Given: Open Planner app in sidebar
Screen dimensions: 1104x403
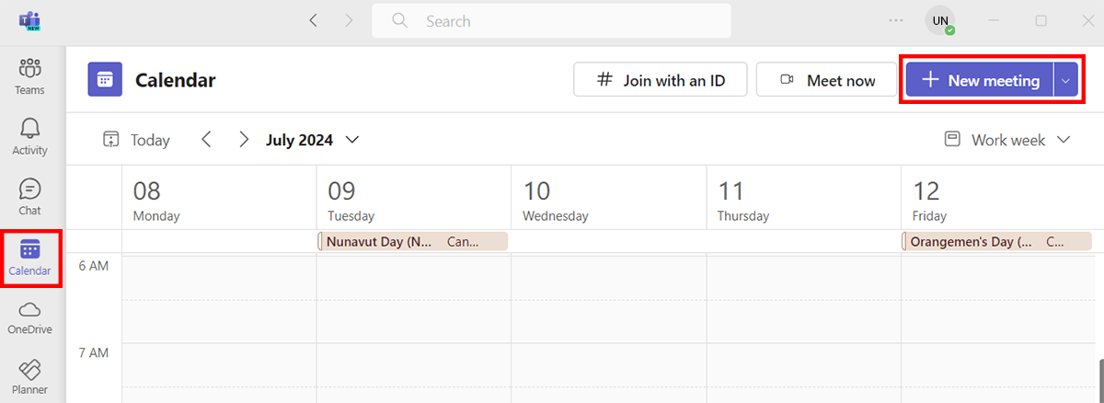Looking at the screenshot, I should pyautogui.click(x=29, y=376).
